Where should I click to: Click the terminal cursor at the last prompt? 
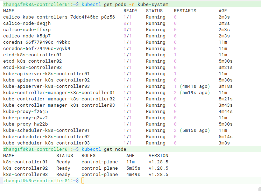coord(83,181)
